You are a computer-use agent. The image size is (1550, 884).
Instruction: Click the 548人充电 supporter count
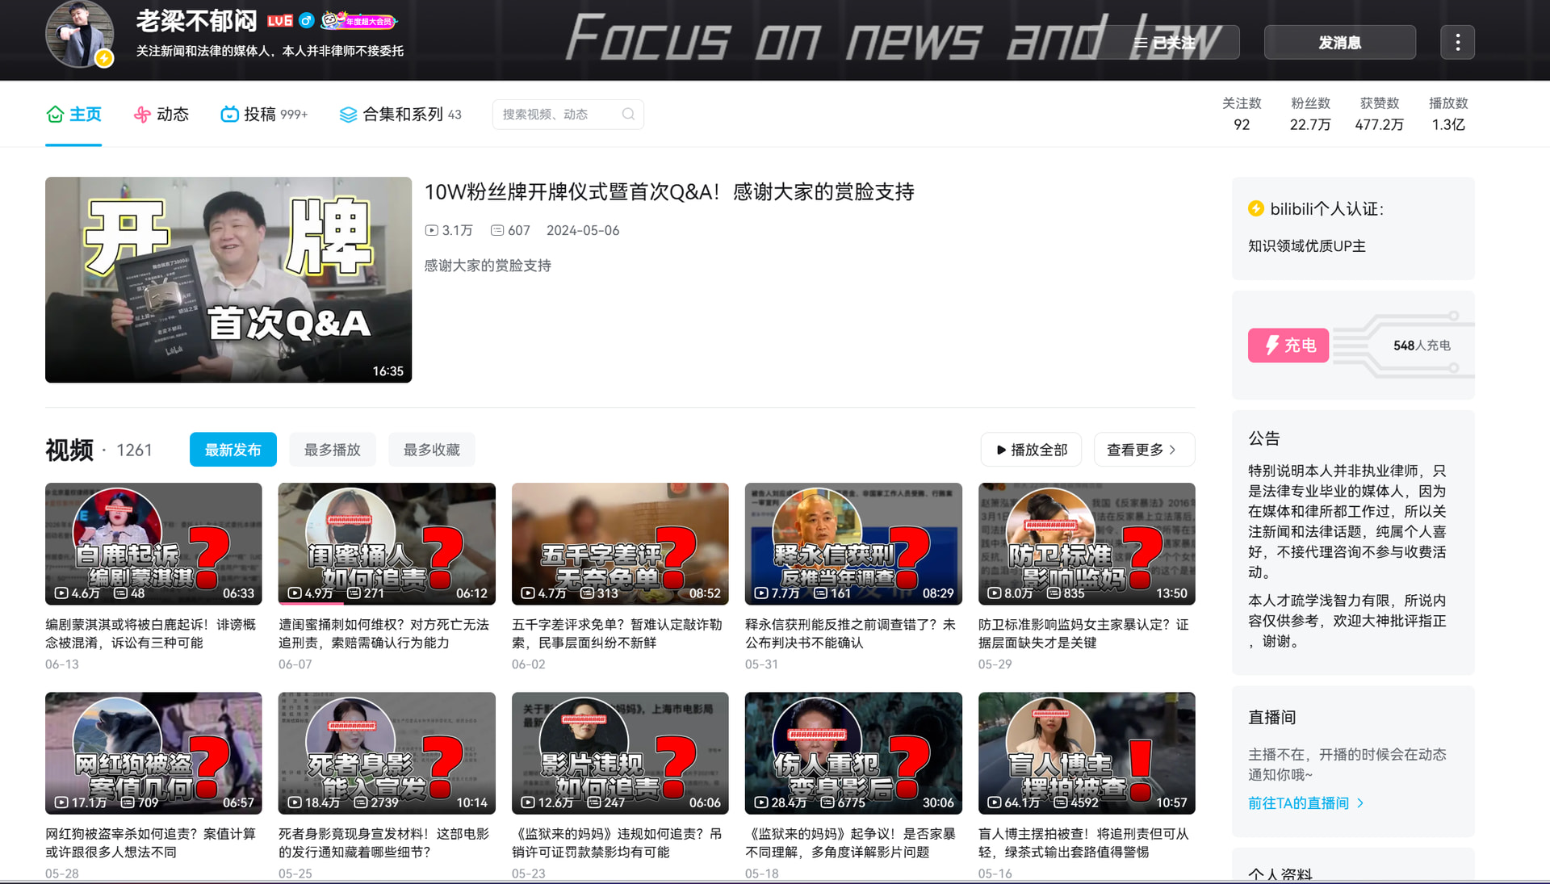click(x=1422, y=346)
